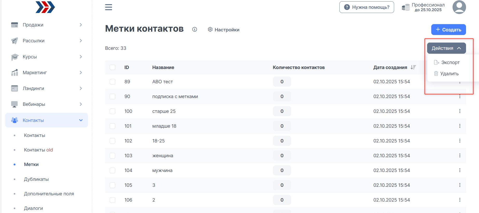This screenshot has height=213, width=479.
Task: Tick the select-all checkbox in the table header
Action: [x=112, y=67]
